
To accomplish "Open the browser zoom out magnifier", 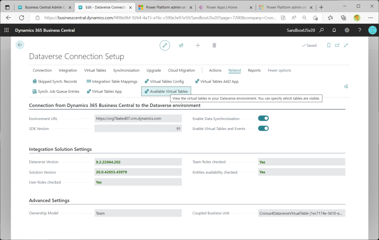I will [x=305, y=18].
